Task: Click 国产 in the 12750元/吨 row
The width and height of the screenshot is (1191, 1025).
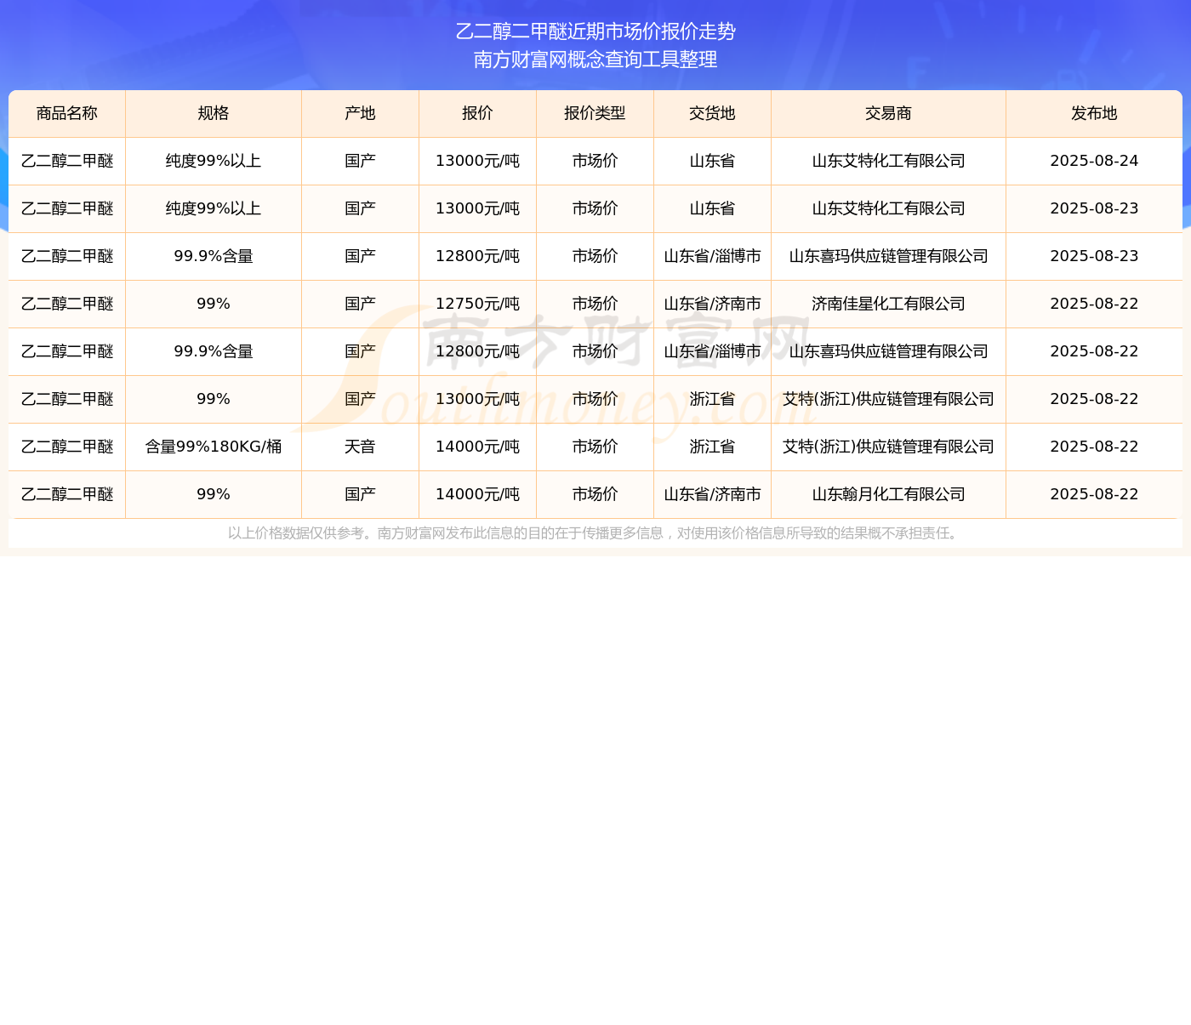Action: tap(360, 304)
